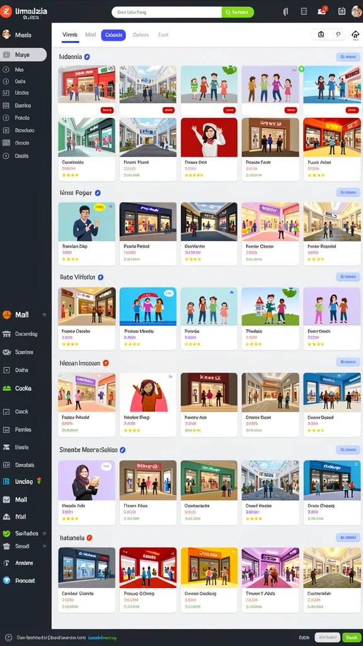Click the green search button in the header
Screen dimensions: 363x646
click(x=238, y=12)
